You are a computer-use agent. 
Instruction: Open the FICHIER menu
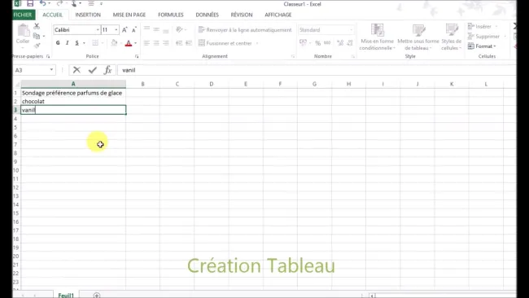pyautogui.click(x=23, y=15)
